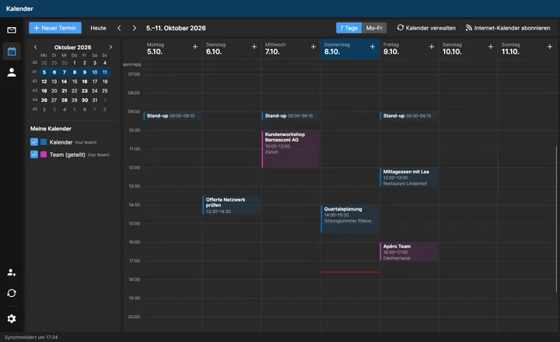Open settings gear icon
This screenshot has height=342, width=560.
point(12,319)
